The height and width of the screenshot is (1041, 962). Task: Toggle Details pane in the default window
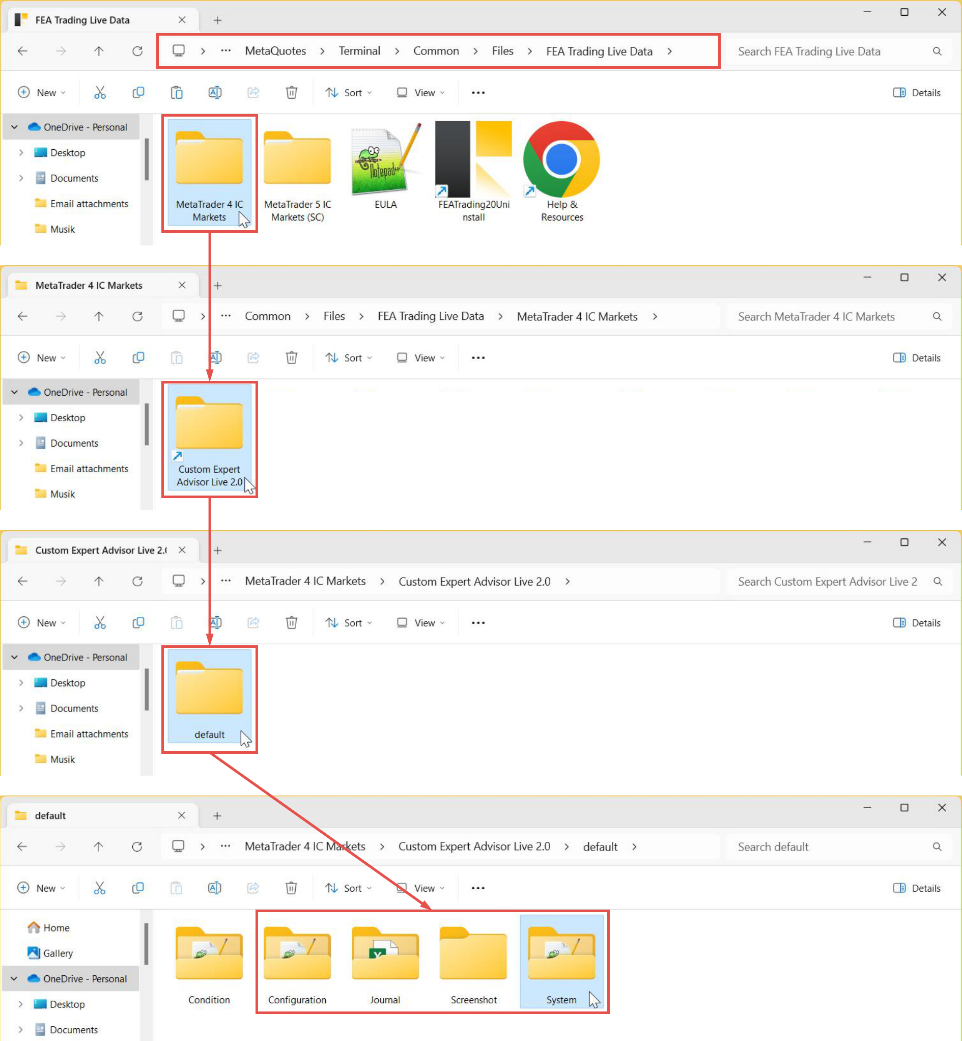pos(917,888)
